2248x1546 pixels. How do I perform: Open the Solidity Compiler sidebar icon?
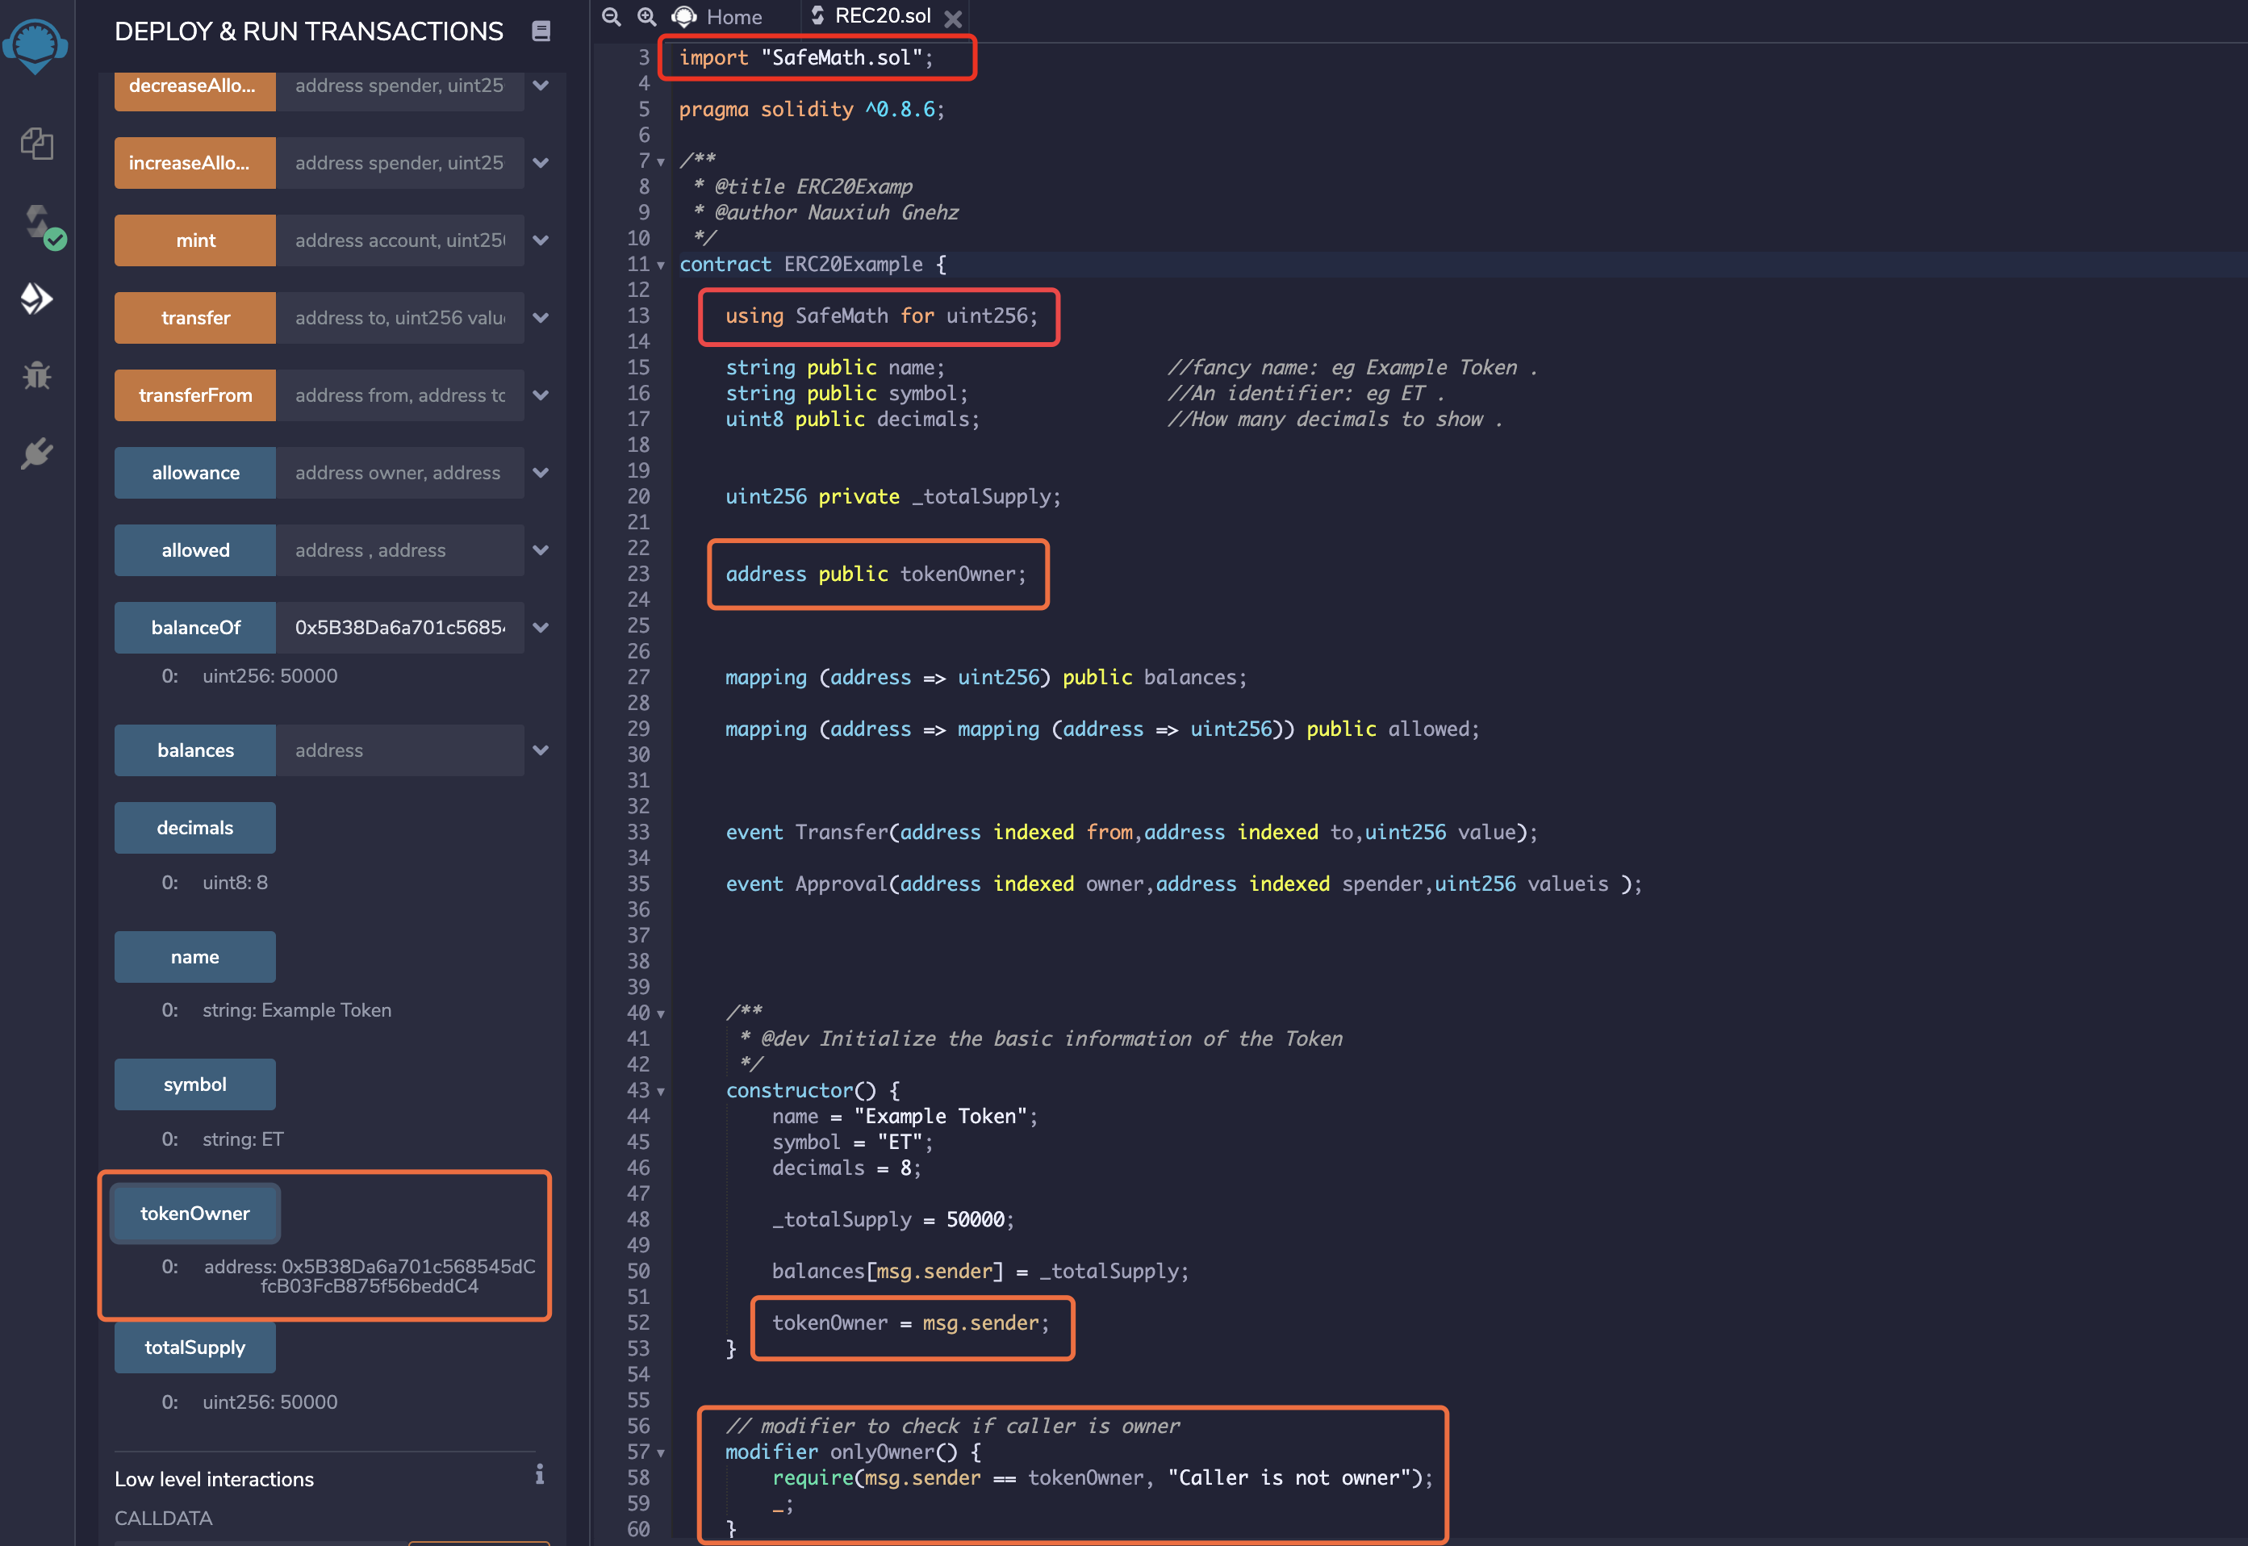click(x=39, y=224)
